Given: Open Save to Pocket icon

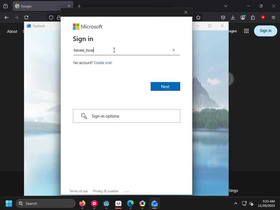Looking at the screenshot, I should (223, 17).
